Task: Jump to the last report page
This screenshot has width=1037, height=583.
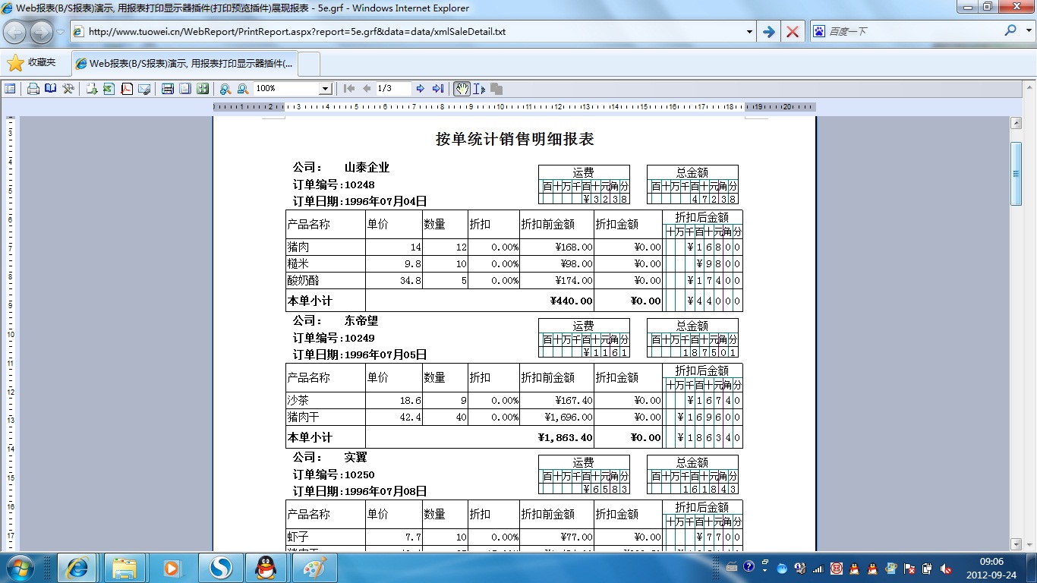Action: [438, 89]
